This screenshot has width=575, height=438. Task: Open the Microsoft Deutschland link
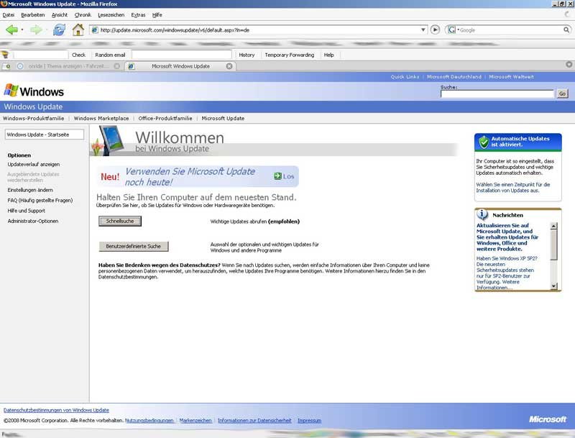pos(454,77)
